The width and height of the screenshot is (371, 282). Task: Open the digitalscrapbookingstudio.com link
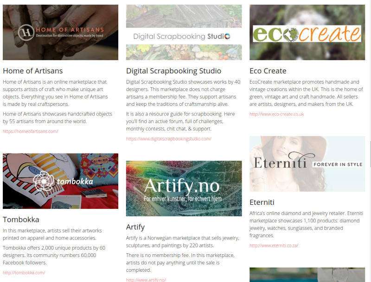tap(169, 139)
